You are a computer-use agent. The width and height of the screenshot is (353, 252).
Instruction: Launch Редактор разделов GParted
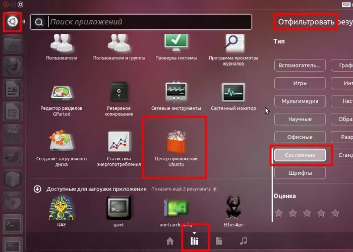click(62, 99)
